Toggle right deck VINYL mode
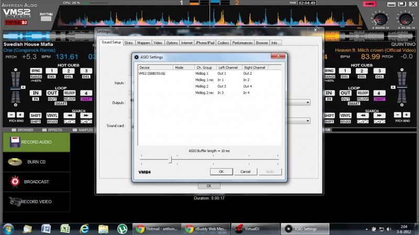Viewport: 419px width, 235px height. click(345, 115)
